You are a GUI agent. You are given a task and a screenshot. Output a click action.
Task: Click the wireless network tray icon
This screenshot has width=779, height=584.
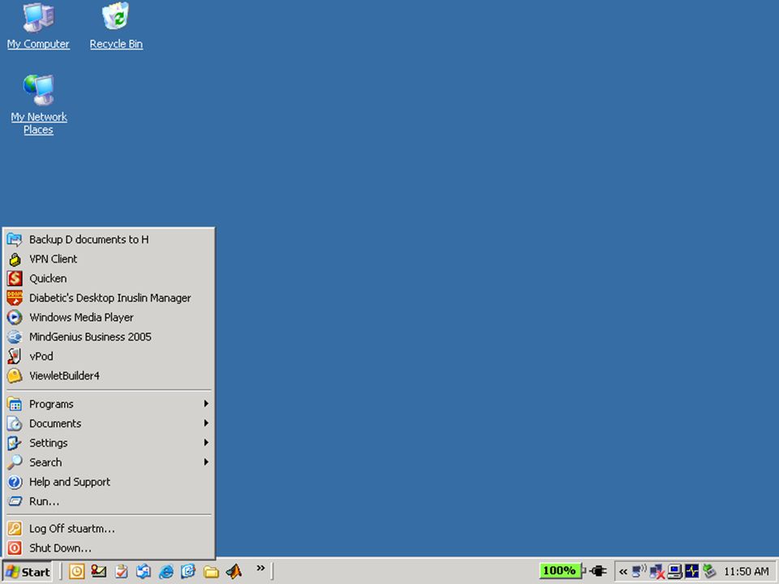click(x=639, y=572)
